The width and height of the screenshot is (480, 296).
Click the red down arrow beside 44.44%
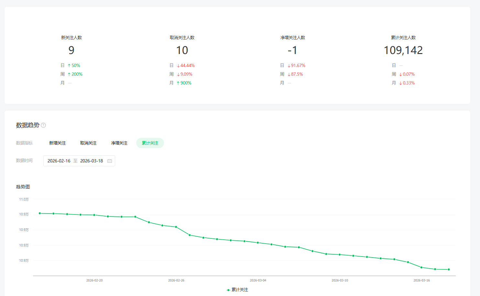(178, 66)
